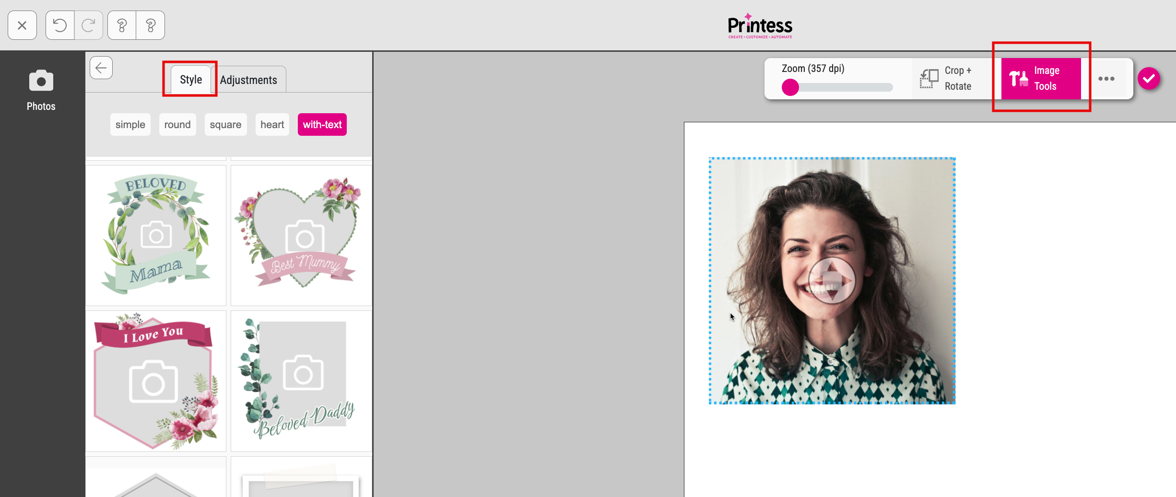The image size is (1176, 497).
Task: Open the first help question-mark icon
Action: tap(122, 25)
